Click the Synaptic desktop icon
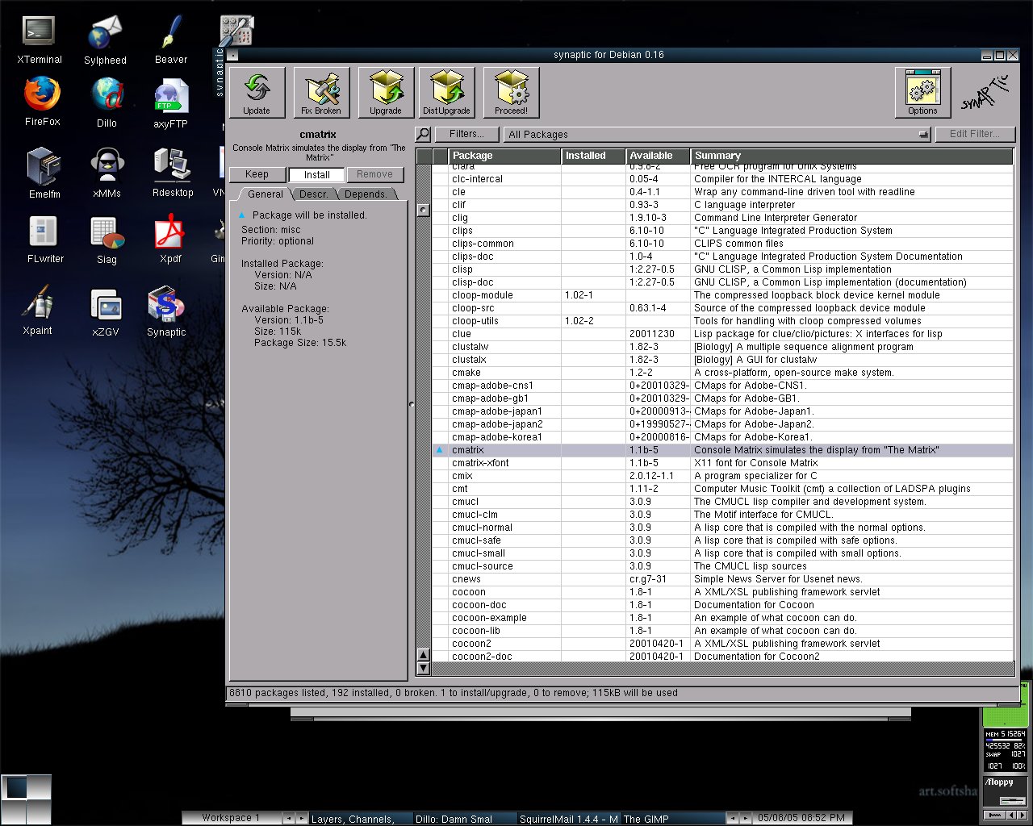Screen dimensions: 1033x826 click(x=166, y=311)
